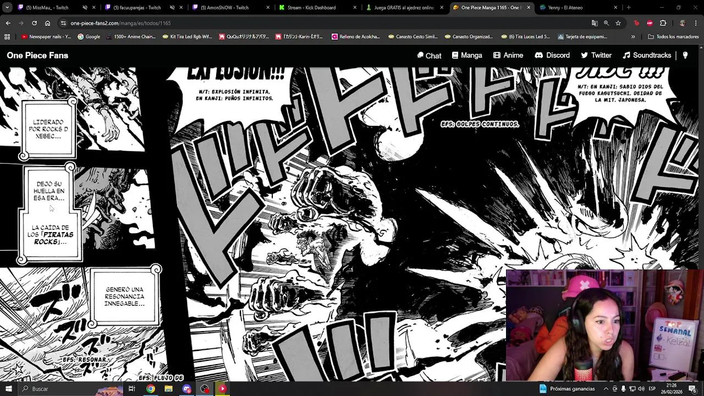Open the AdBlock Plus extension
704x396 pixels.
click(650, 23)
